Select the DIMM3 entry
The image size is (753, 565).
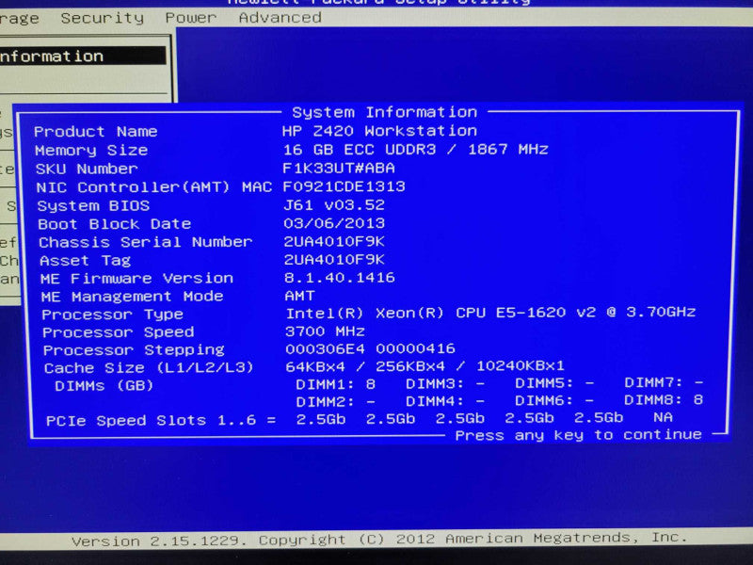tap(445, 384)
